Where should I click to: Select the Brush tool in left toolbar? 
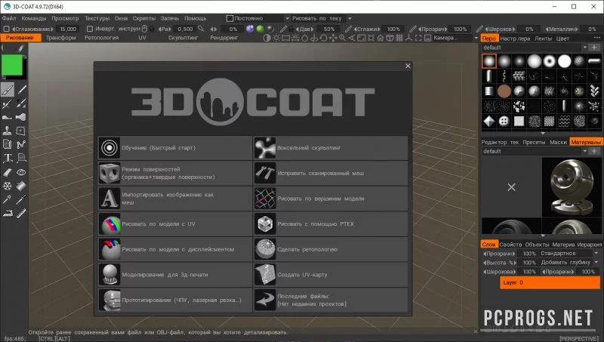coord(8,90)
